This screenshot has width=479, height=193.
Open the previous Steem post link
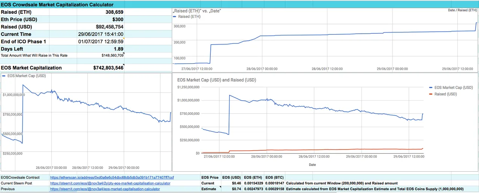pos(105,189)
